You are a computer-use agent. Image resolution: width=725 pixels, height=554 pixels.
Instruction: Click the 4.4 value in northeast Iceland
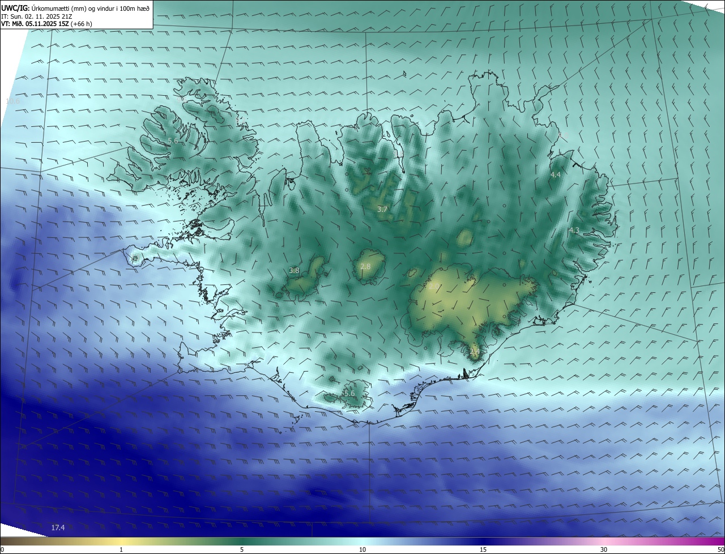click(555, 175)
